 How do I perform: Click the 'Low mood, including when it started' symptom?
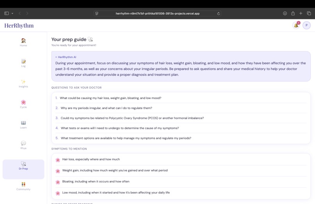pyautogui.click(x=116, y=192)
